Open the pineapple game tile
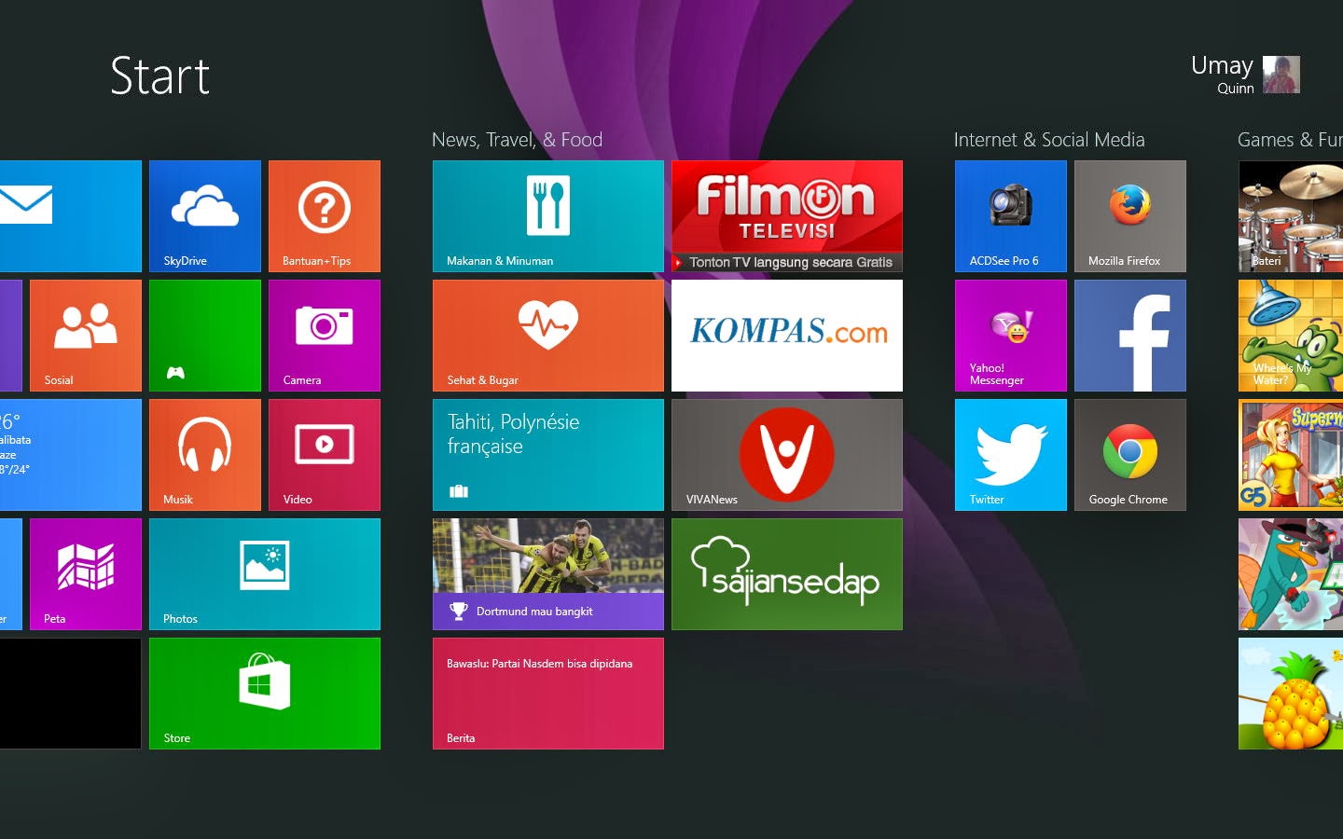 (x=1291, y=694)
